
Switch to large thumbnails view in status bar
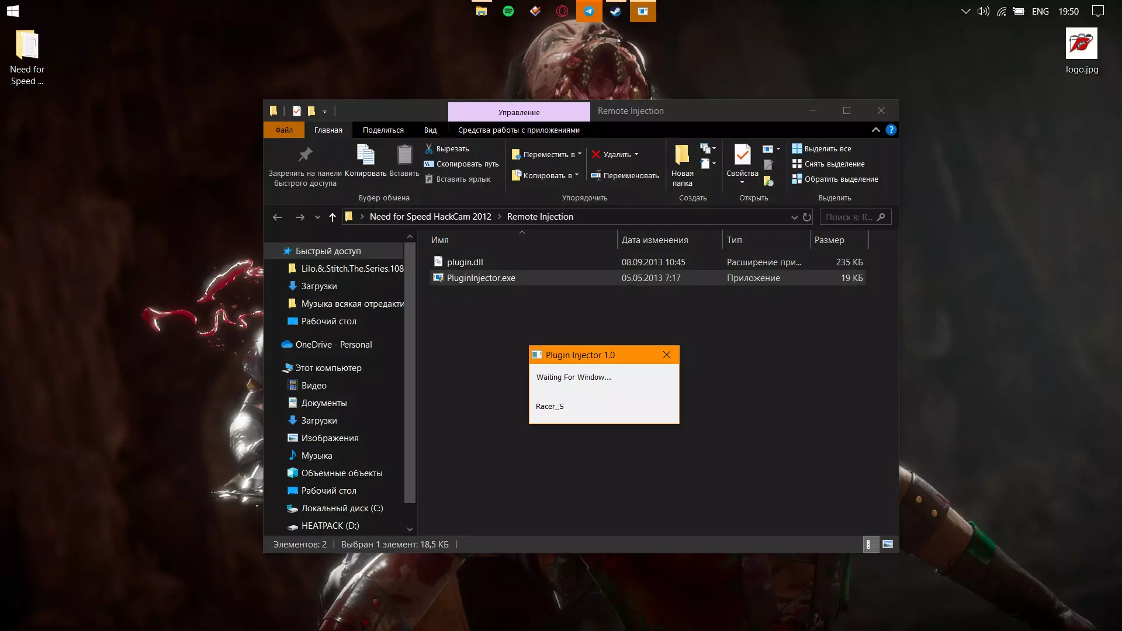[888, 545]
